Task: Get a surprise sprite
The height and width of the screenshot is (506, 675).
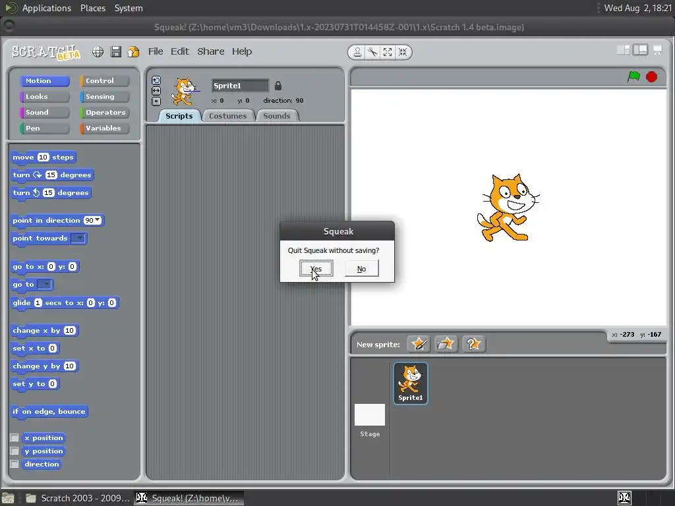Action: (473, 344)
